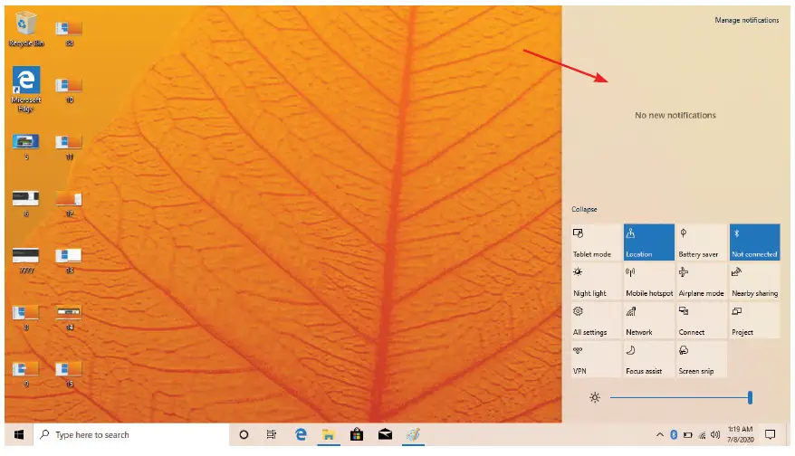
Task: Open the VPN quick action tile
Action: pos(596,359)
